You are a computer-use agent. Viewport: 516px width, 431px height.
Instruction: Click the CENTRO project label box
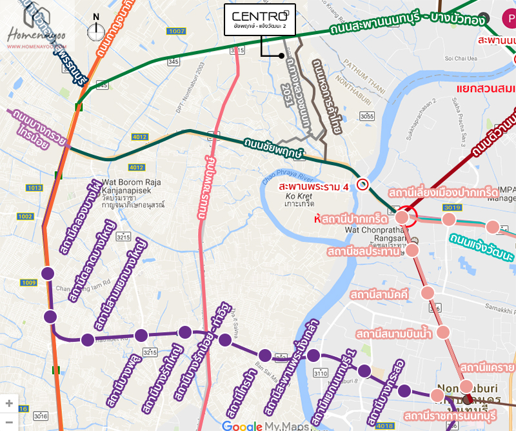click(x=260, y=20)
